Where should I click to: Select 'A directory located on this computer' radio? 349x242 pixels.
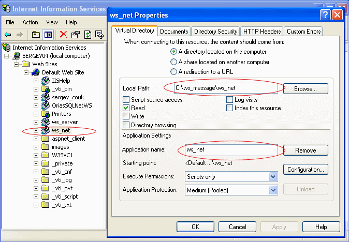[173, 52]
